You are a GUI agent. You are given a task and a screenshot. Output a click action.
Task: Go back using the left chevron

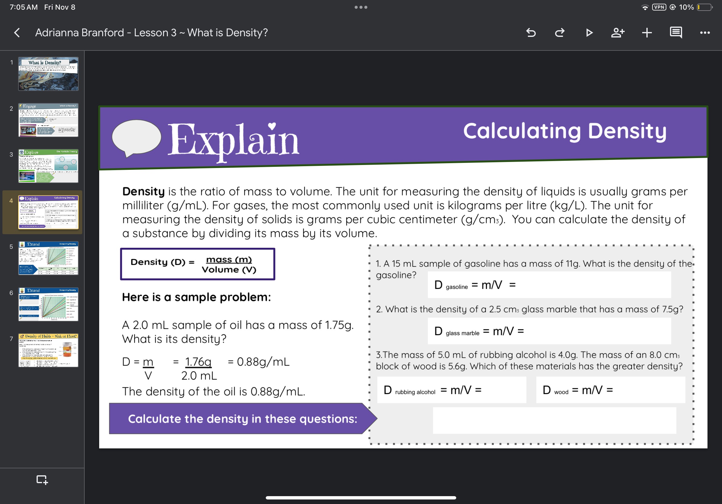click(x=17, y=33)
